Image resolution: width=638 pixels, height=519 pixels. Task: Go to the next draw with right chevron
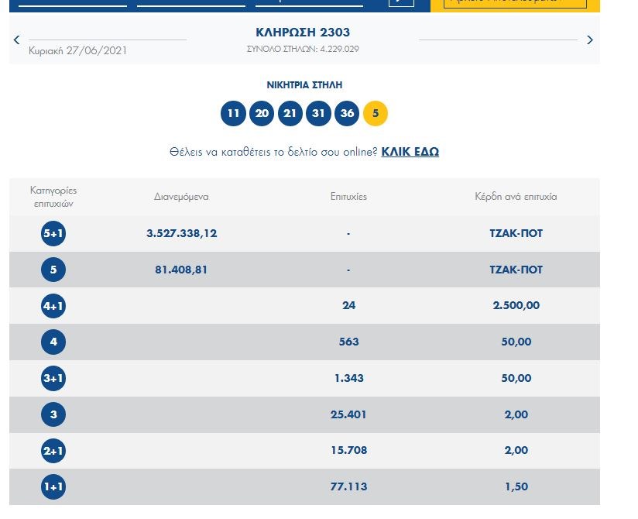tap(590, 40)
